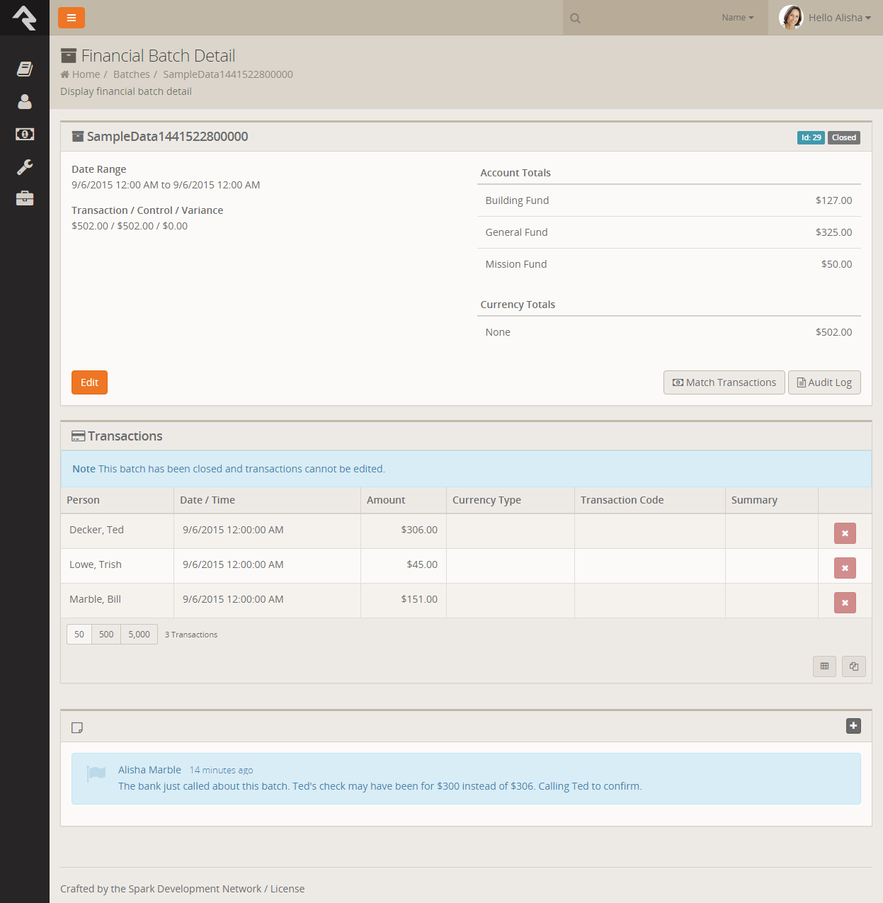Click the Closed status badge
The height and width of the screenshot is (903, 883).
pos(844,137)
